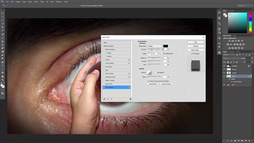Toggle the Use Global Light checkbox
Screen dimensions: 254x143
162,54
